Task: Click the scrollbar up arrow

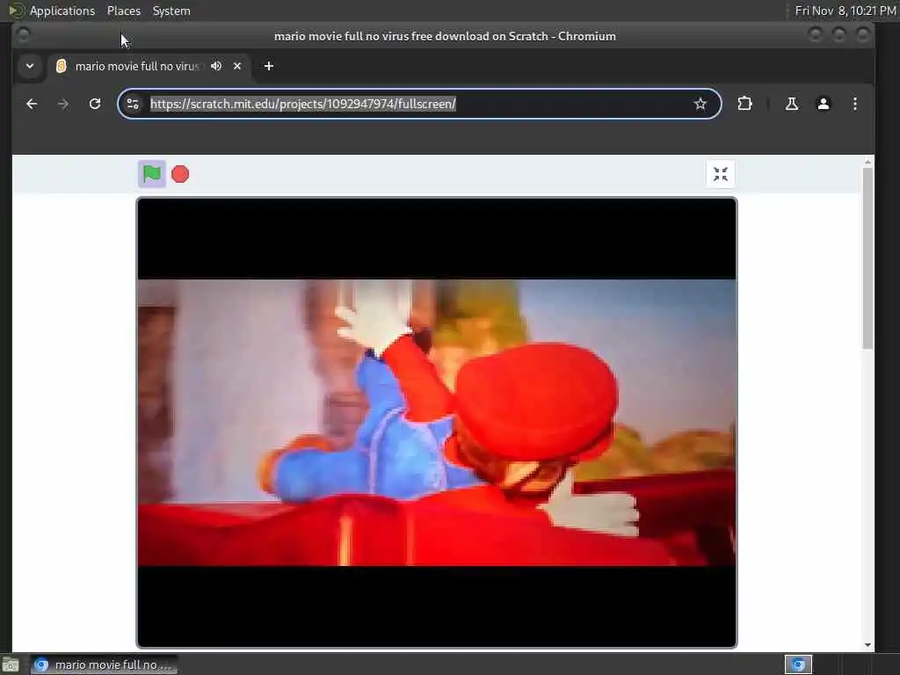Action: click(867, 163)
